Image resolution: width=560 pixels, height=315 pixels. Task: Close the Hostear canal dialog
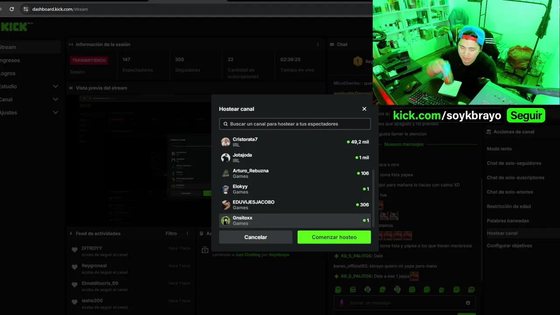click(364, 109)
